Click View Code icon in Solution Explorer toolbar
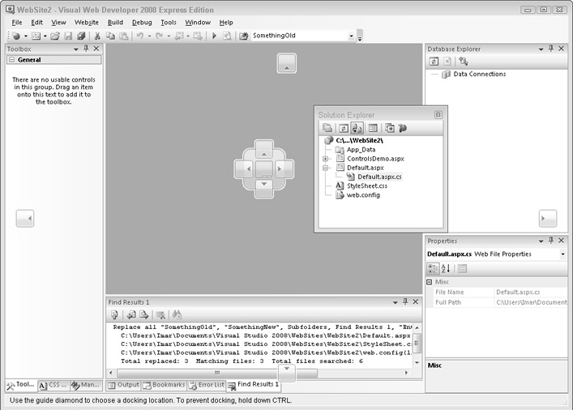Image resolution: width=573 pixels, height=410 pixels. click(373, 128)
